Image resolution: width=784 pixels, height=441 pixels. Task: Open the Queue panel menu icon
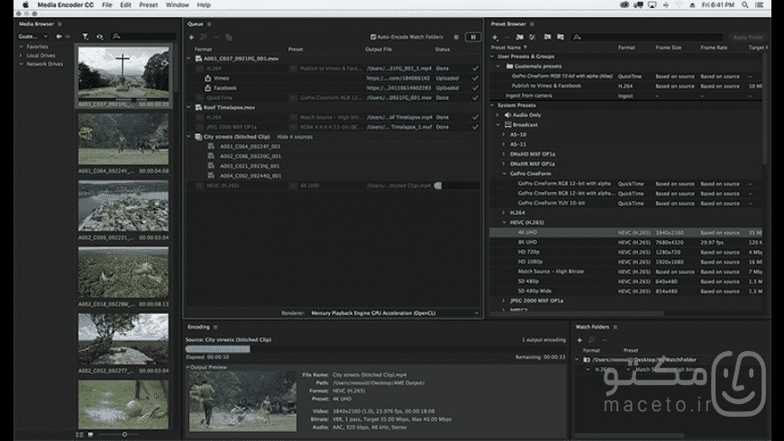click(x=209, y=24)
